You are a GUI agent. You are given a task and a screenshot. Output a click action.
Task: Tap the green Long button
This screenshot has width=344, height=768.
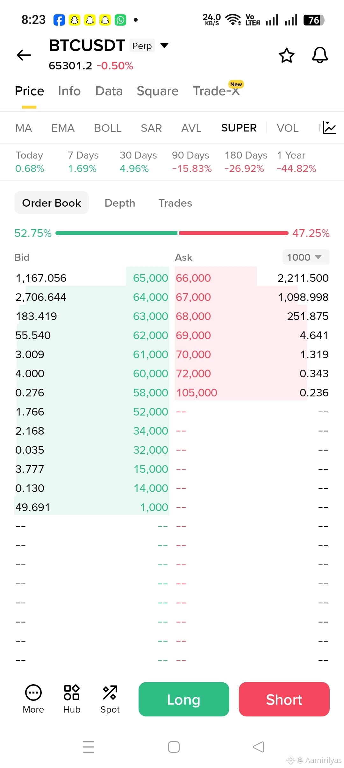point(184,699)
